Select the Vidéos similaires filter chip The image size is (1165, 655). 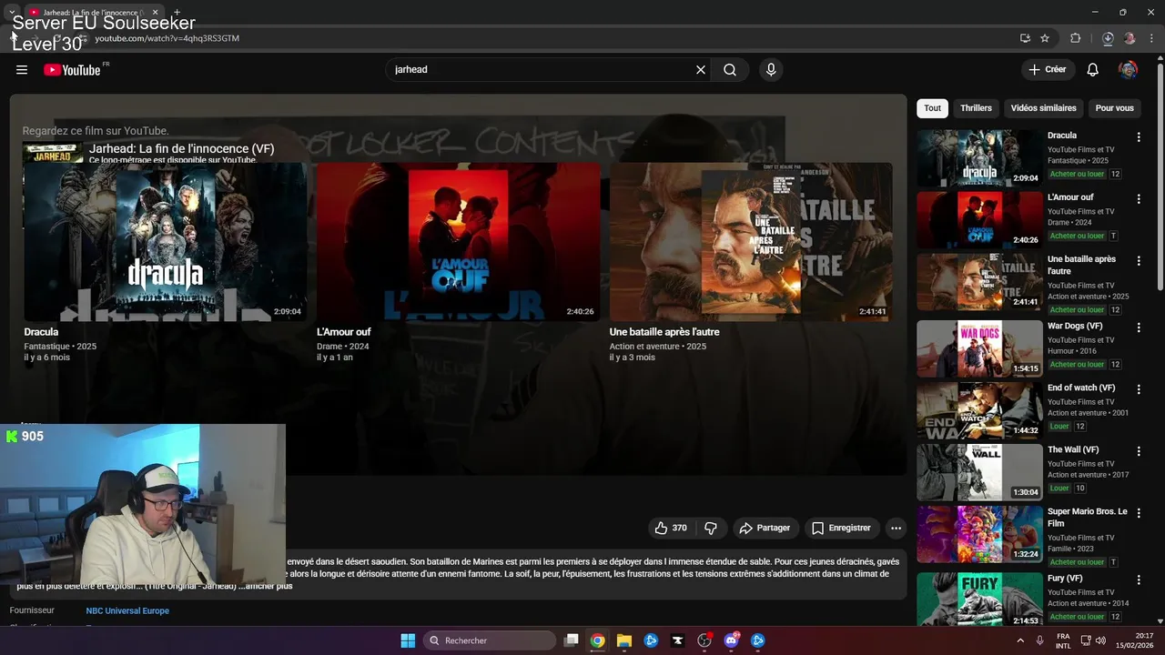1043,108
